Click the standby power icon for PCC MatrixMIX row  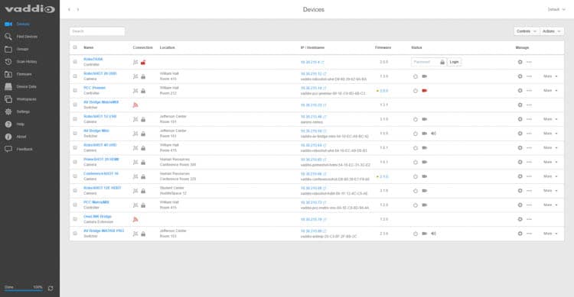coord(416,205)
